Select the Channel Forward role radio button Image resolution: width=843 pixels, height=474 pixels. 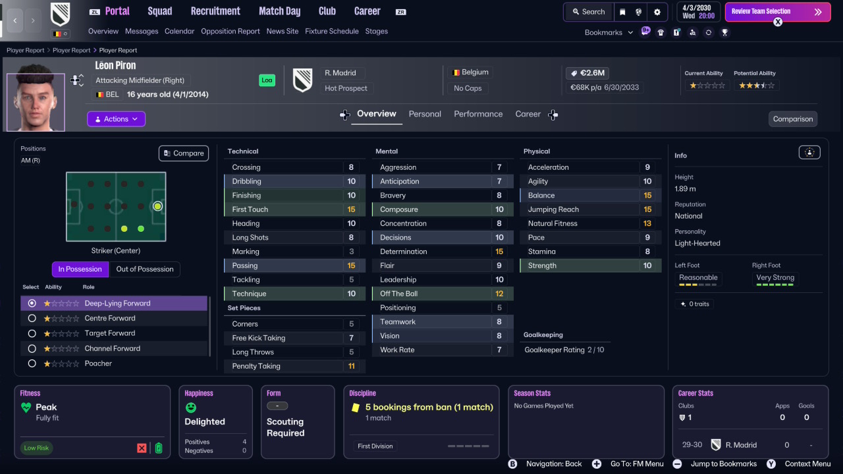32,348
